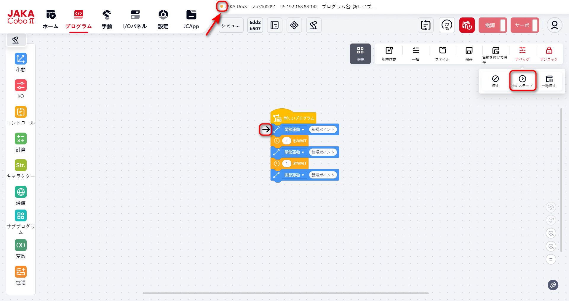The height and width of the screenshot is (301, 569).
Task: Toggle the サーボ servo enable switch
Action: [525, 25]
